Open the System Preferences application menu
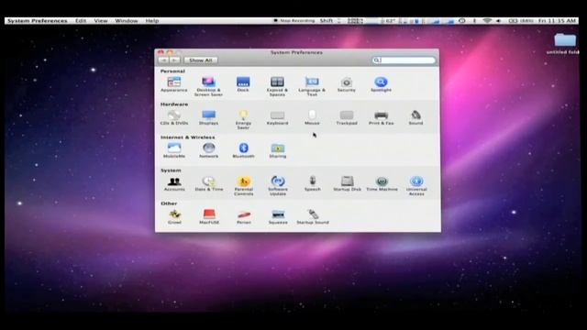587x330 pixels. pyautogui.click(x=38, y=21)
